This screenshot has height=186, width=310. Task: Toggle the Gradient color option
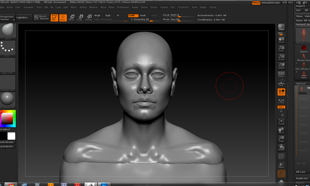[x=5, y=129]
